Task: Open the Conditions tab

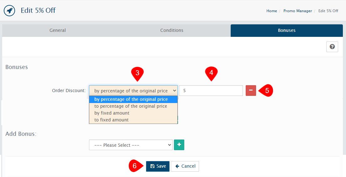Action: tap(172, 30)
